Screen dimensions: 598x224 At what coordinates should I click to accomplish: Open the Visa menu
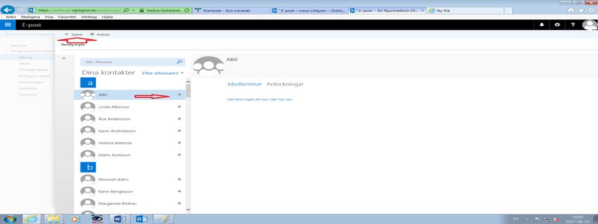click(x=49, y=17)
